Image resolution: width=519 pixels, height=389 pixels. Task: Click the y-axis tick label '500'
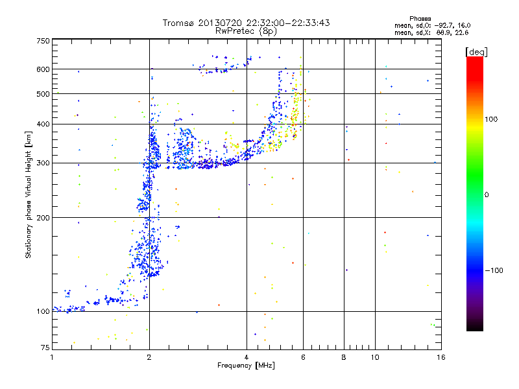point(43,94)
